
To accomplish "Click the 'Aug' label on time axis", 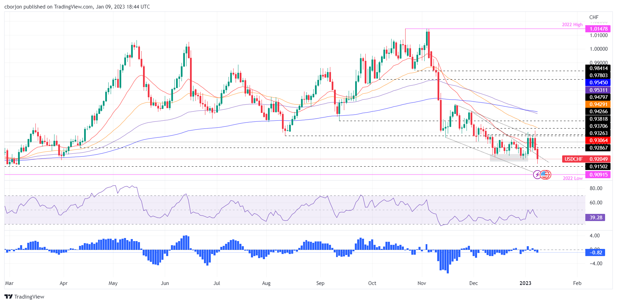I will pos(266,283).
